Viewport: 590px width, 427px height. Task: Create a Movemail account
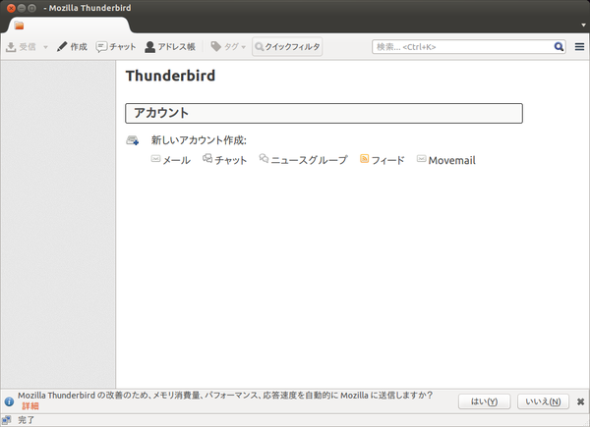pyautogui.click(x=446, y=160)
